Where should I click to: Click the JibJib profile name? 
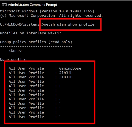point(66,73)
